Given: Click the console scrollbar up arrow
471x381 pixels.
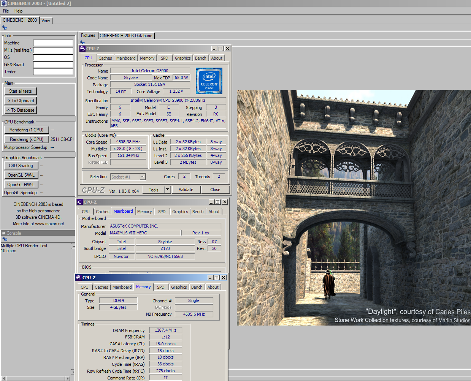Looking at the screenshot, I should [73, 246].
